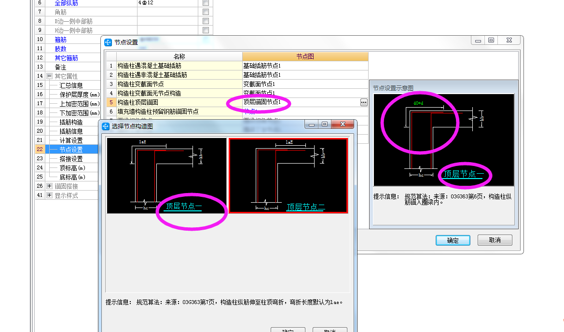
Task: Click 选择节点构造图 dialog title icon
Action: click(105, 126)
